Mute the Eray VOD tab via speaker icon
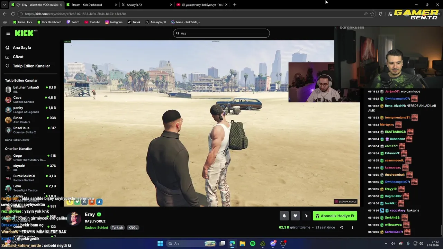The height and width of the screenshot is (249, 443). [x=18, y=5]
